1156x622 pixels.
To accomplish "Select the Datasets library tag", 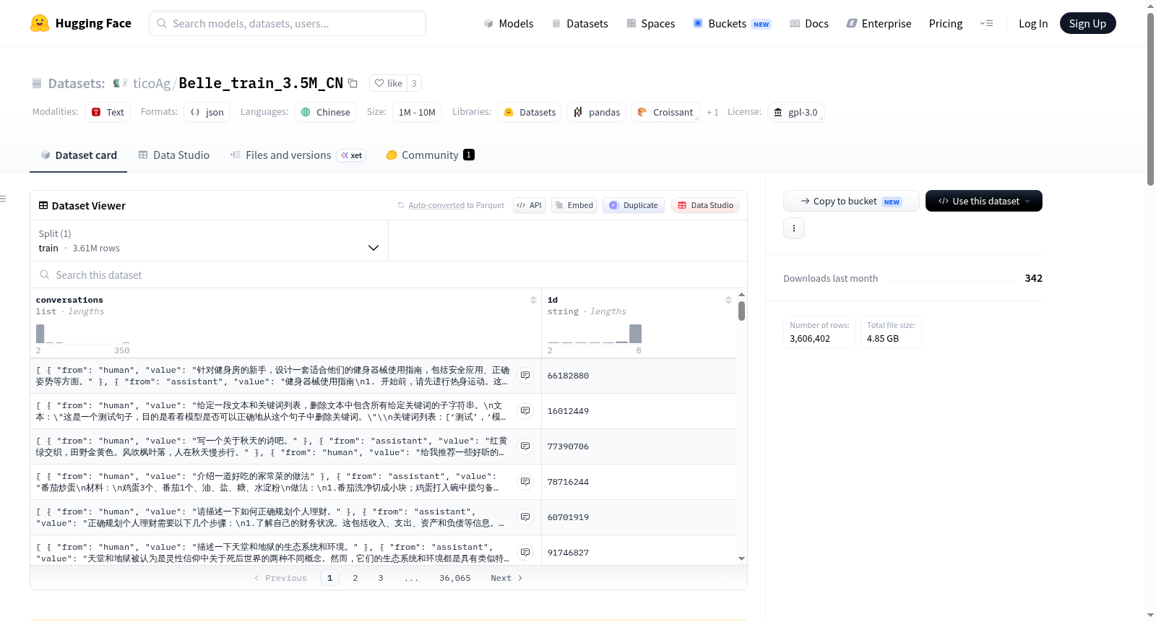I will 530,112.
